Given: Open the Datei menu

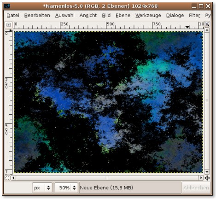Looking at the screenshot, I should (x=13, y=15).
